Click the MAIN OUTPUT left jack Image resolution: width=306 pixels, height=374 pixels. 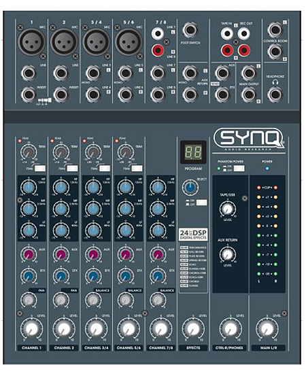tap(249, 73)
